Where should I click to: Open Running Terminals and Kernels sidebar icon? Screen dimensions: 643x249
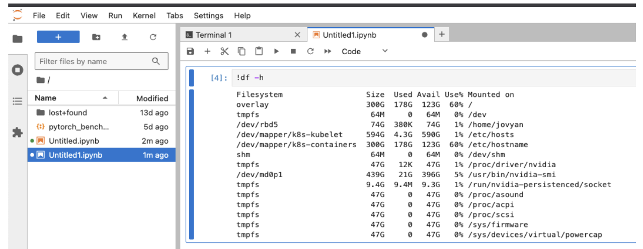pyautogui.click(x=18, y=70)
